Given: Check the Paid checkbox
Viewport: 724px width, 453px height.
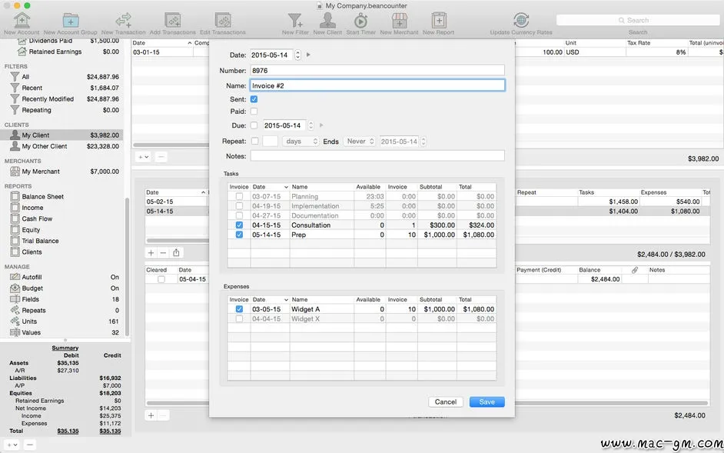Looking at the screenshot, I should tap(254, 112).
